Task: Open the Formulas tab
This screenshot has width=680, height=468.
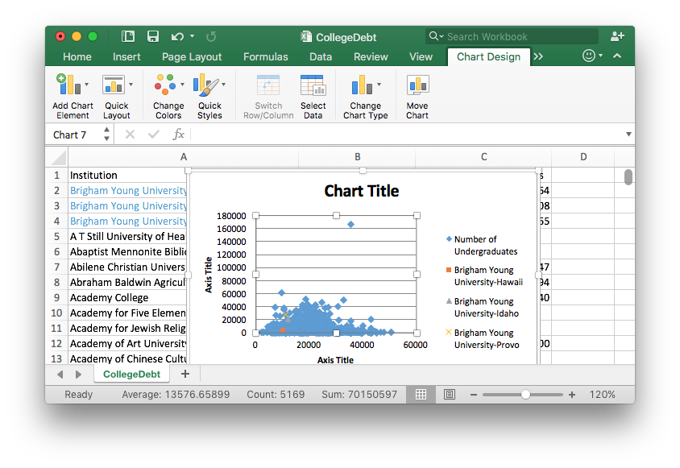Action: 265,57
